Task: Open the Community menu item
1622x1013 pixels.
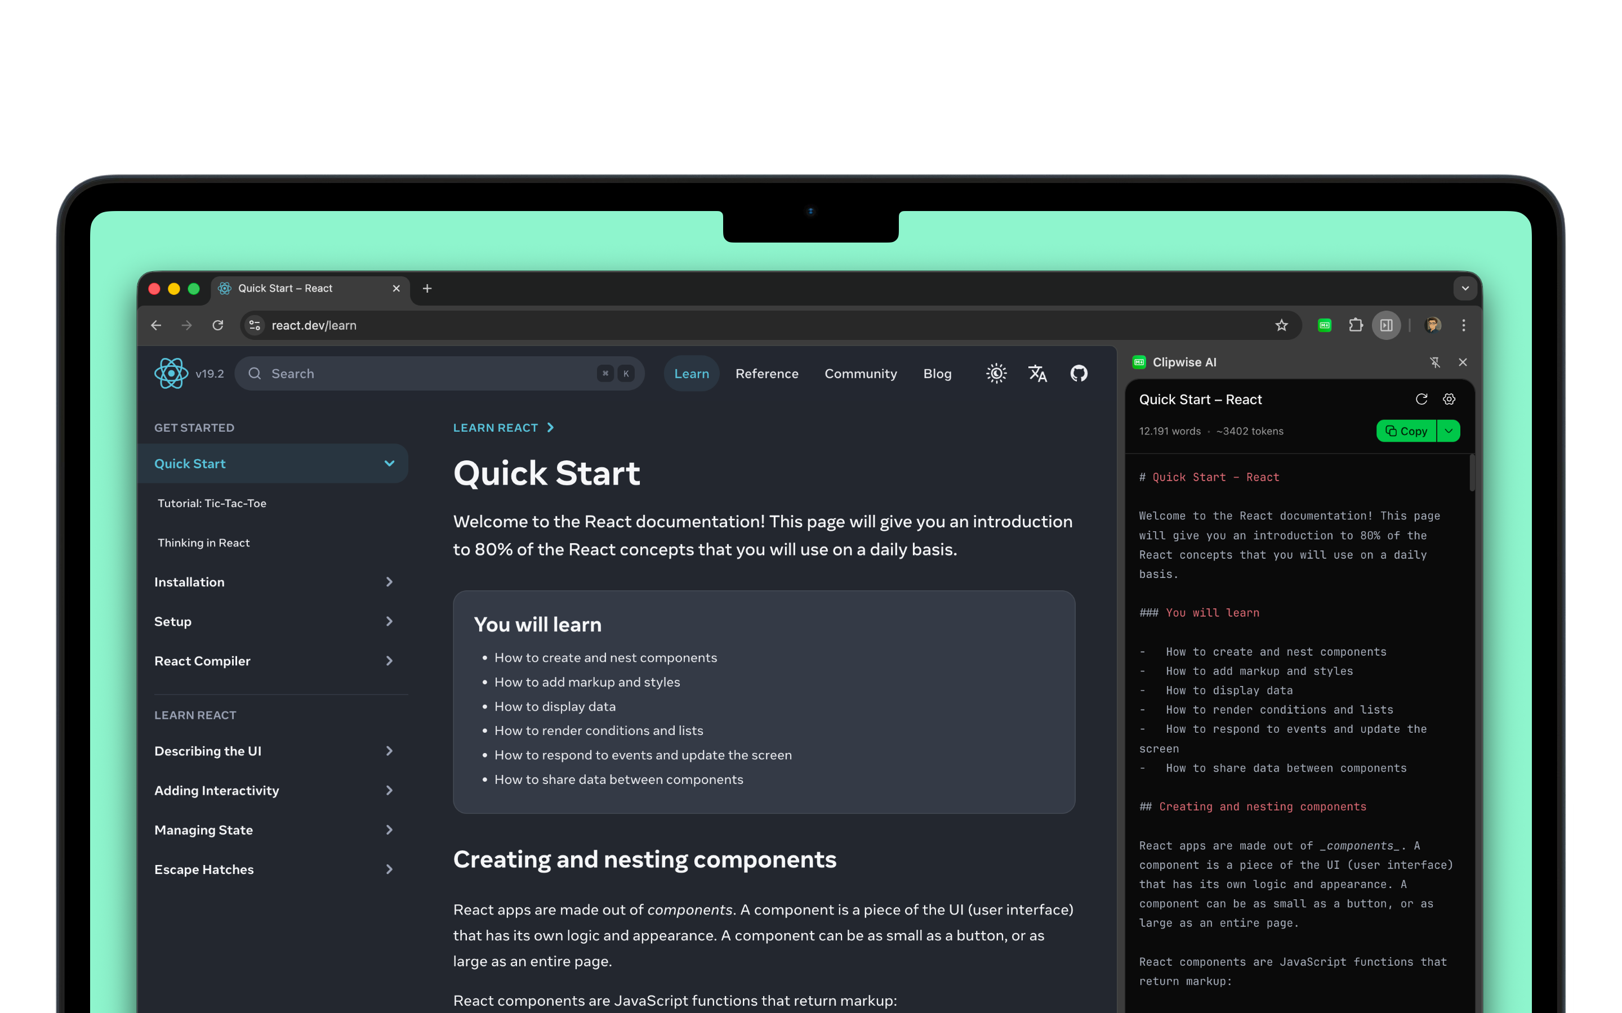Action: click(861, 373)
